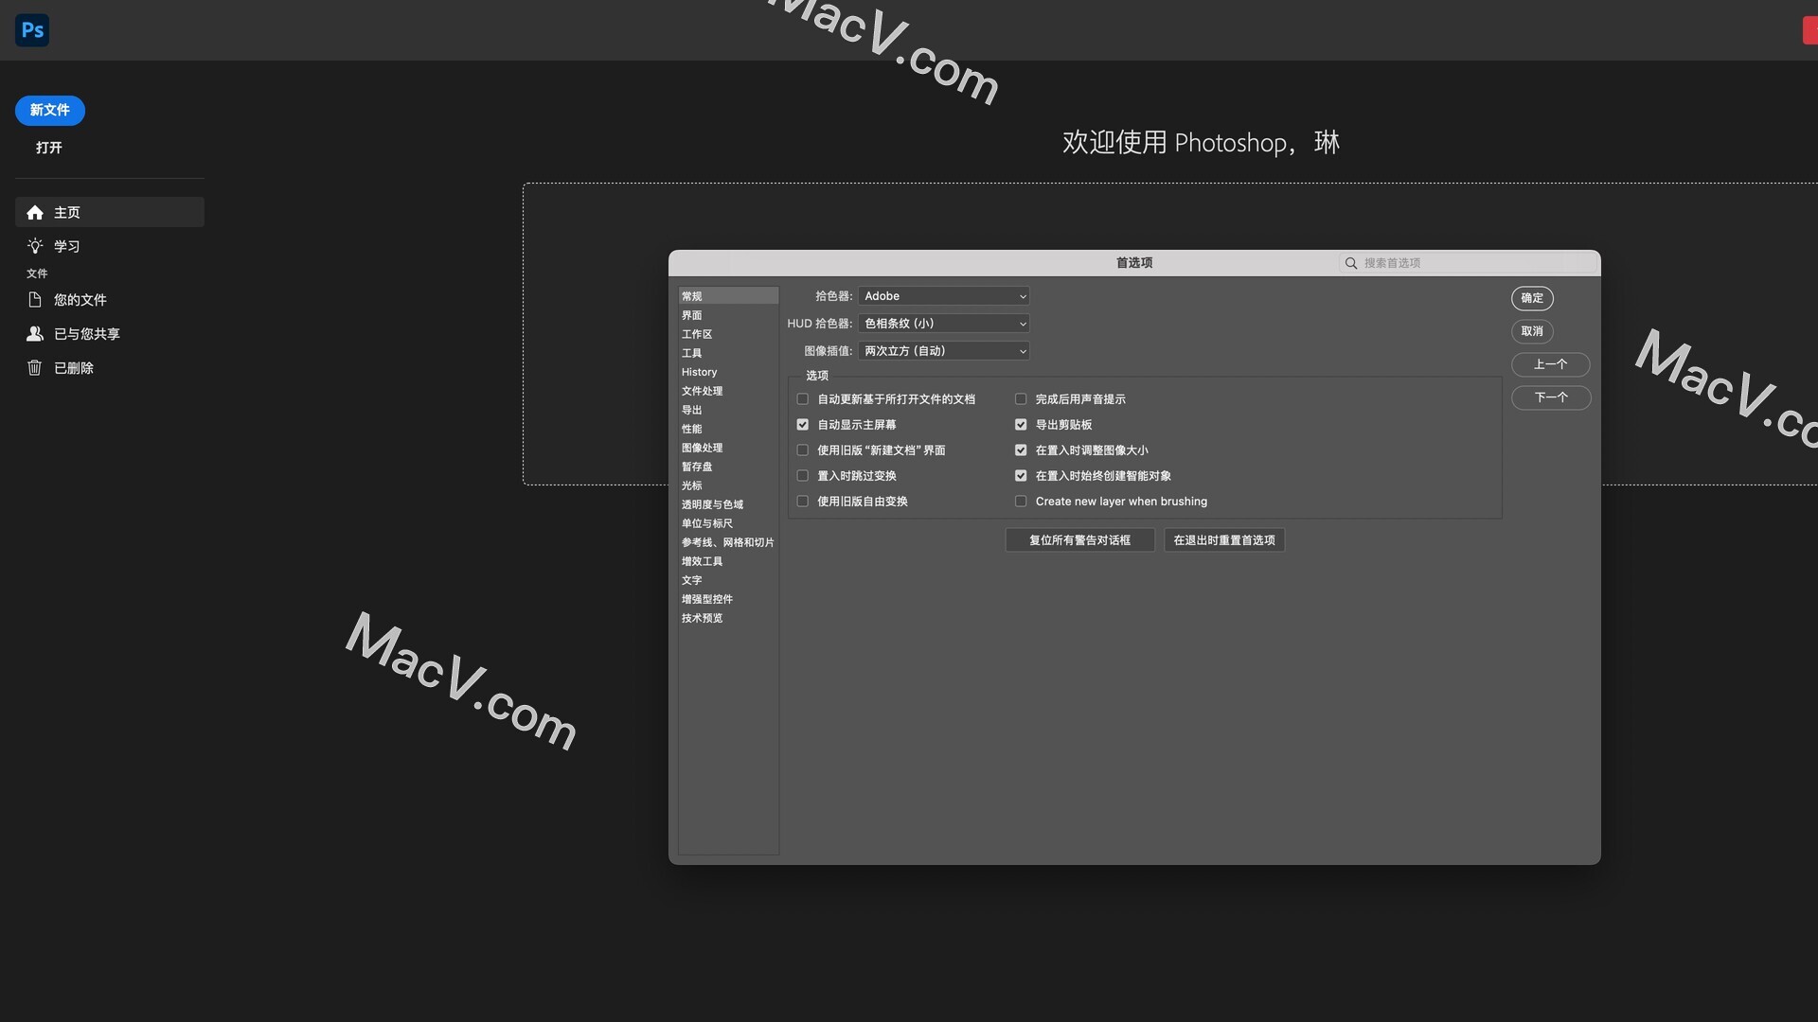Open 已删除 via the trash icon

coord(35,367)
